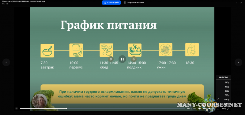
Task: Go to next file with right arrow
Action: (239, 63)
